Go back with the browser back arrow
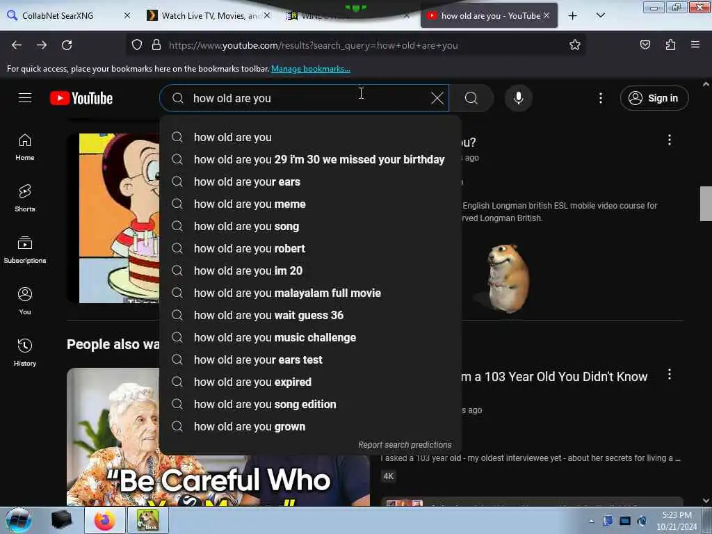 coord(17,45)
